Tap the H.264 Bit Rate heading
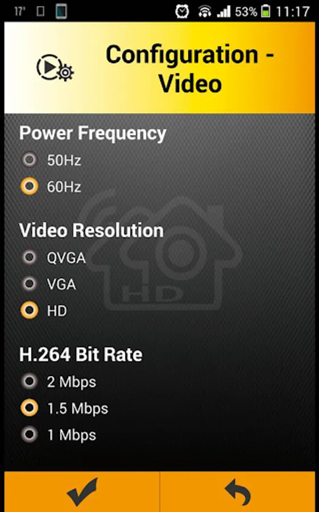The width and height of the screenshot is (319, 512). pyautogui.click(x=81, y=354)
